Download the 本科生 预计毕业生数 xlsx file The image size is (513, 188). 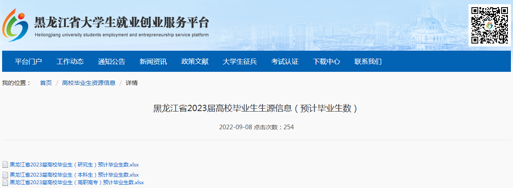(74, 175)
